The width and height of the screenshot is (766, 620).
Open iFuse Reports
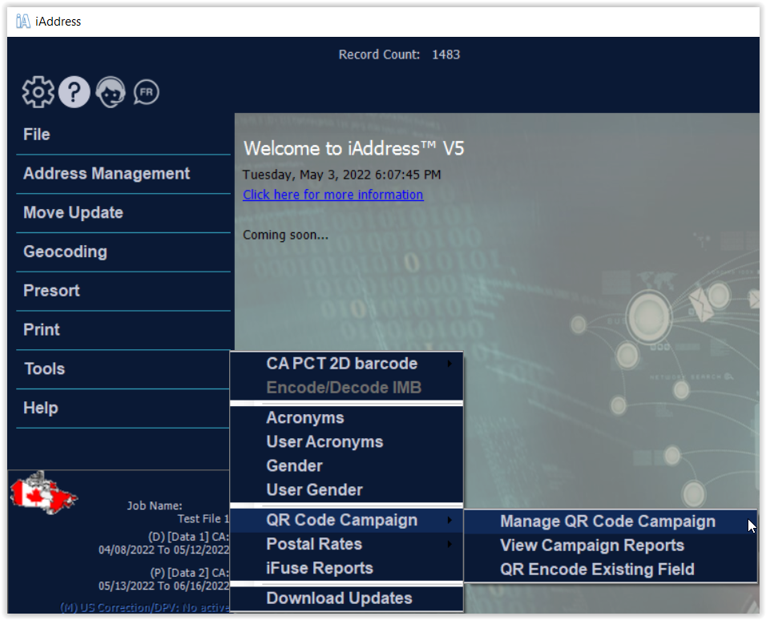pos(346,568)
